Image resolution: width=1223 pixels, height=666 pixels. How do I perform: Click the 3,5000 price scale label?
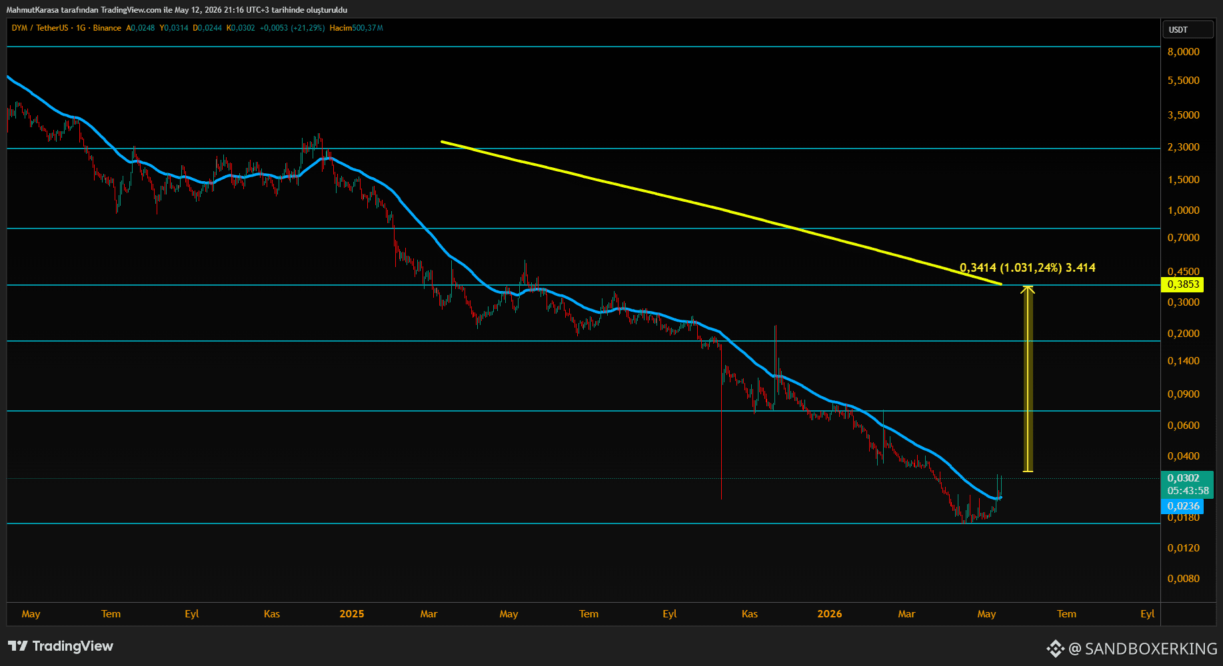point(1184,115)
